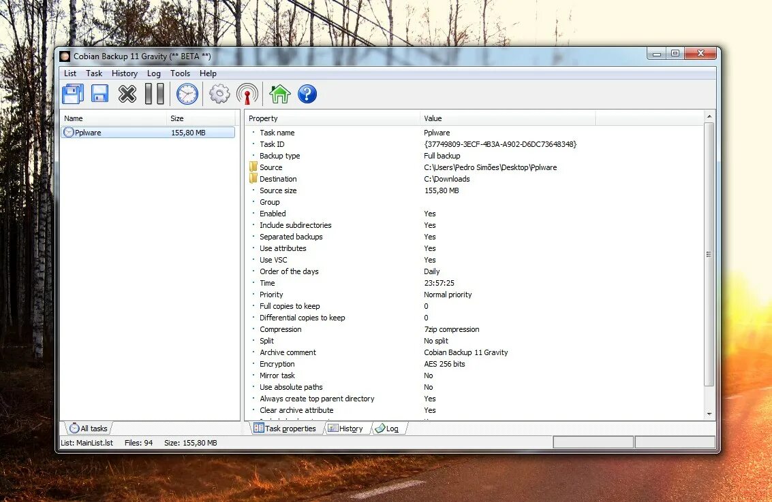Click the Size column header
This screenshot has width=772, height=502.
pos(201,118)
